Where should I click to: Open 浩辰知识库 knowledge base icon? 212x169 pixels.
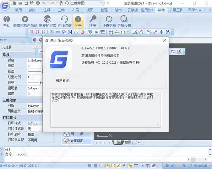[48, 21]
